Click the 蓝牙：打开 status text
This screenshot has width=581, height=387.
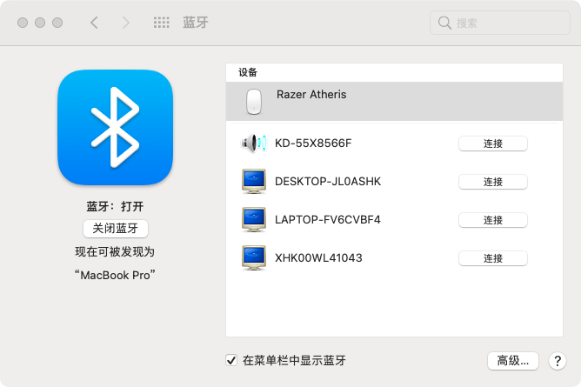click(x=115, y=206)
